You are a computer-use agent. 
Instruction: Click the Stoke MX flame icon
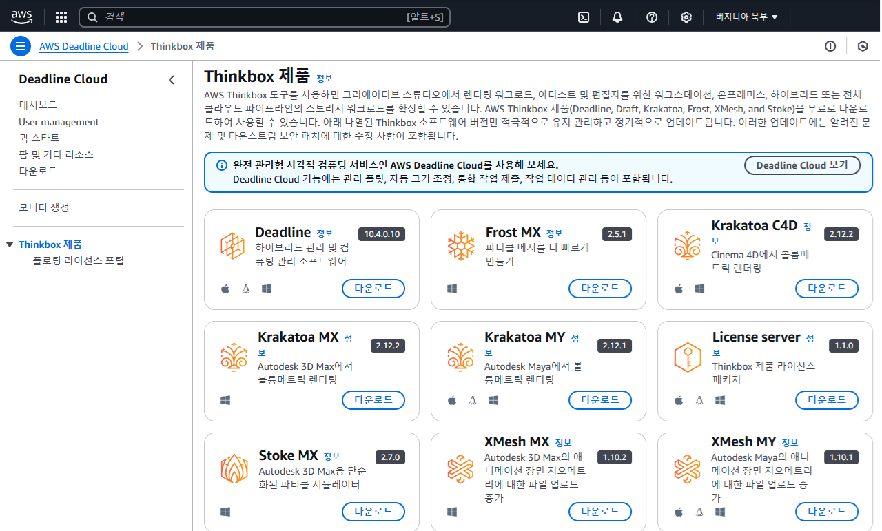(x=234, y=468)
